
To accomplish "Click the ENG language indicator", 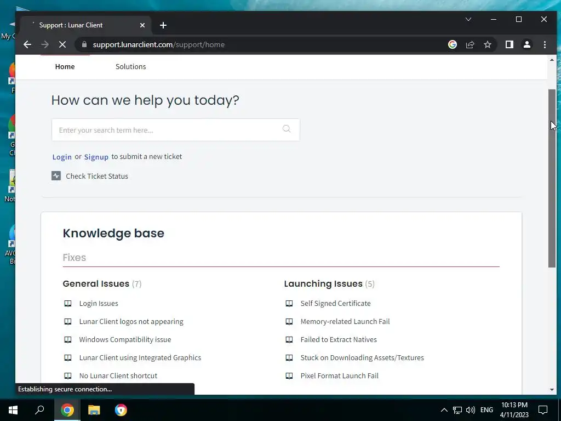I will [x=486, y=410].
